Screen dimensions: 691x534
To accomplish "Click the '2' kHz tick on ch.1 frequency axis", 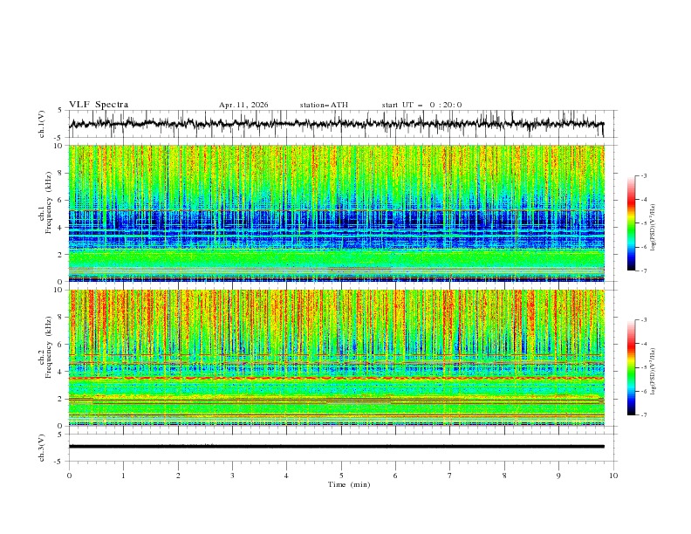I will (x=61, y=254).
